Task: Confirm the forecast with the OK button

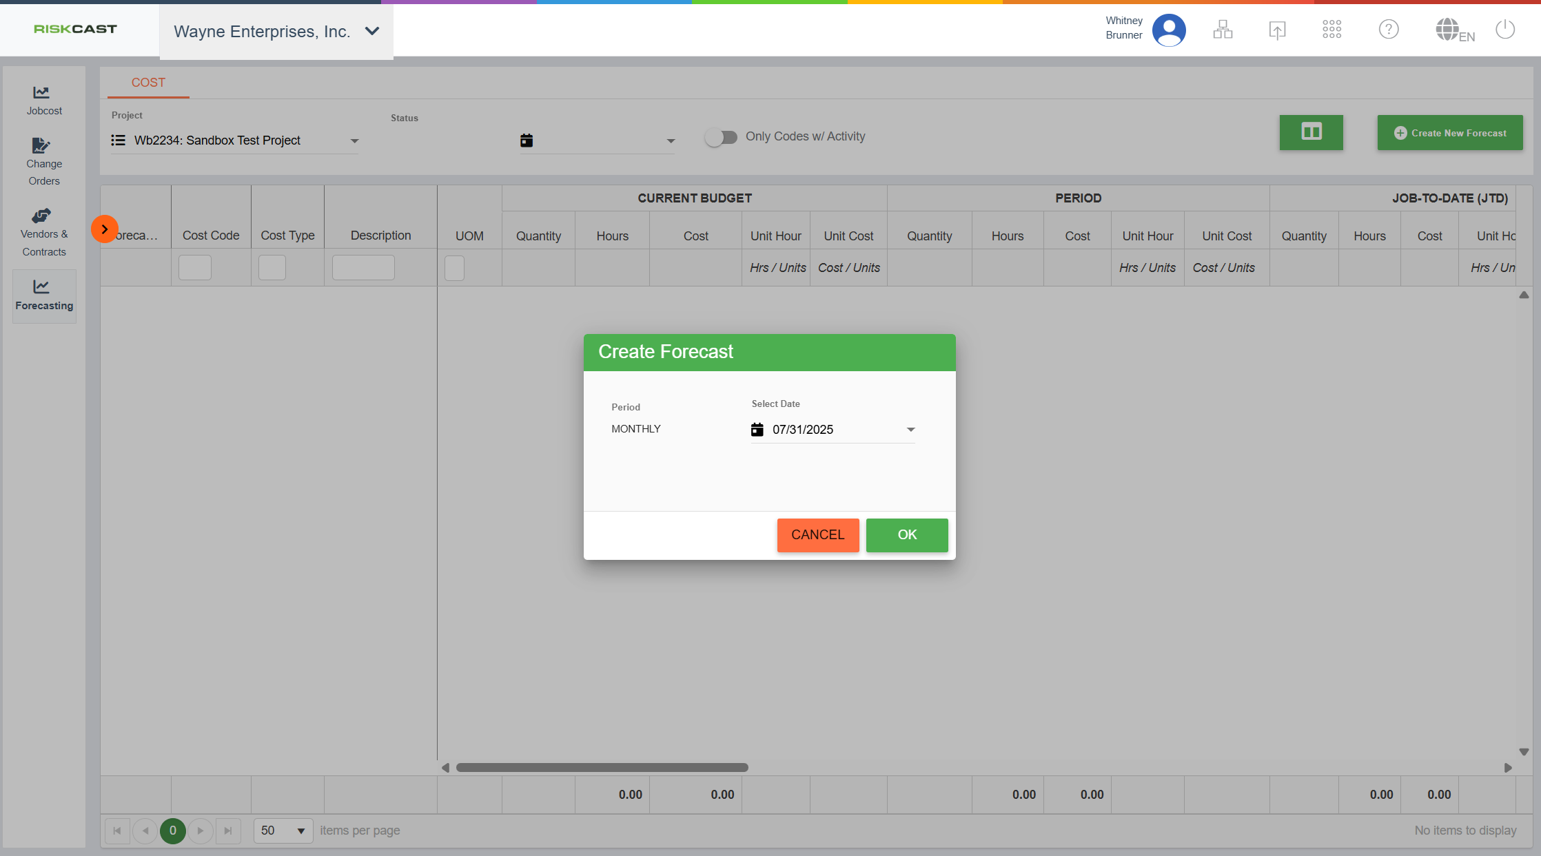Action: coord(906,535)
